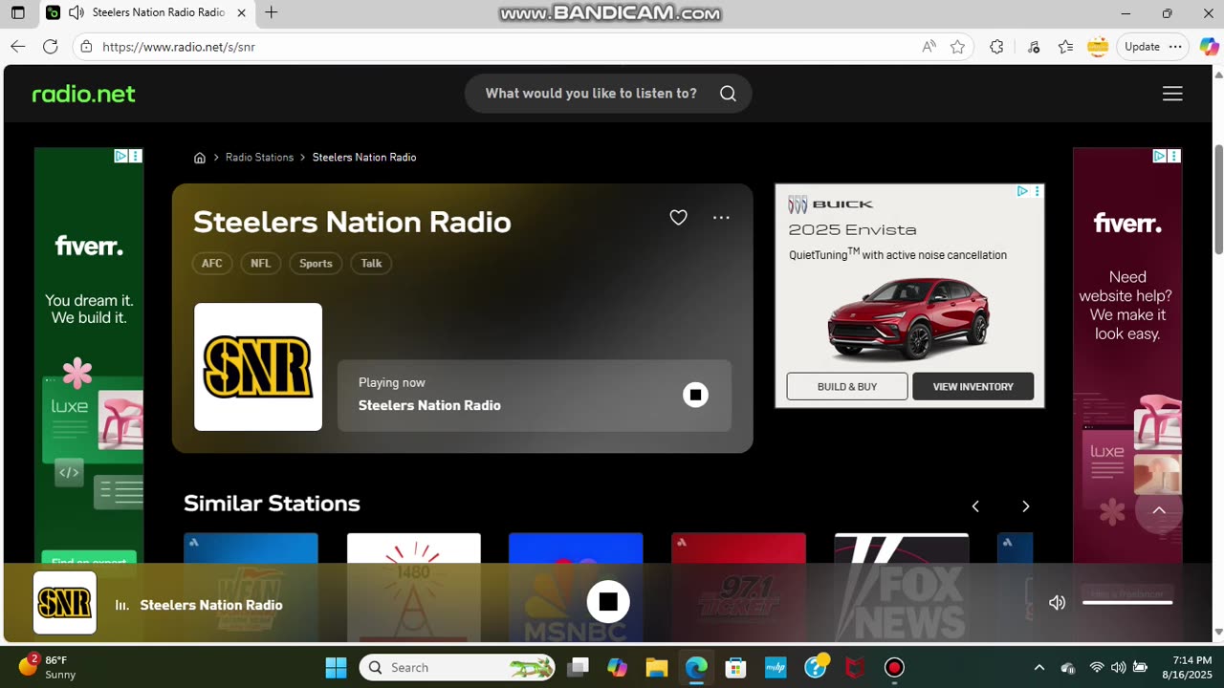
Task: Open media control music icon
Action: tap(1034, 46)
